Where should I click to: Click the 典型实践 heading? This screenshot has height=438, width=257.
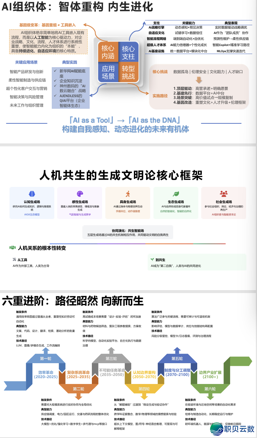coord(70,62)
